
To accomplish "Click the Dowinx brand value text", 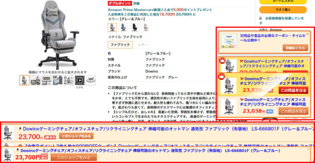I will (152, 71).
